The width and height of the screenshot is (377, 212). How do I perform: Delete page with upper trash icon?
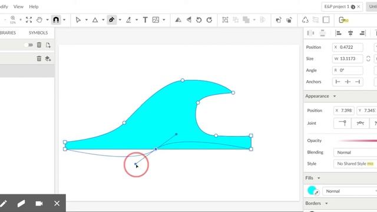tap(39, 45)
